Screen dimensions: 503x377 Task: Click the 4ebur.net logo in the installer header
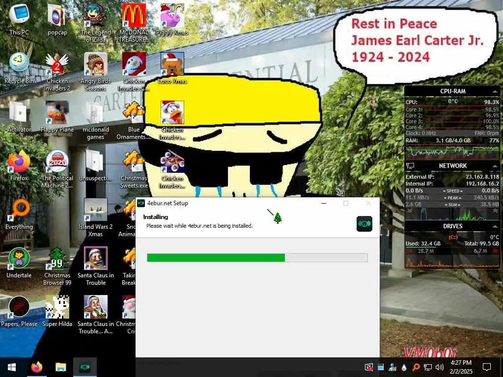[x=364, y=224]
